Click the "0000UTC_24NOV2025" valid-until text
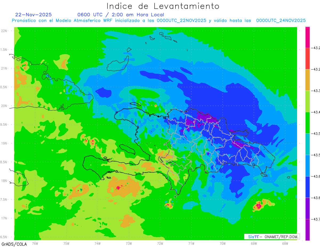Screen dimensions: 320x247 click(x=281, y=21)
